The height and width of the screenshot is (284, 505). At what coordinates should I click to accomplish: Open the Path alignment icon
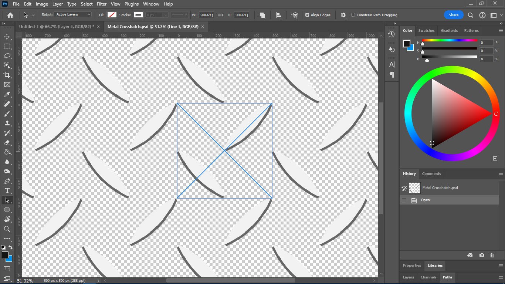coord(279,15)
